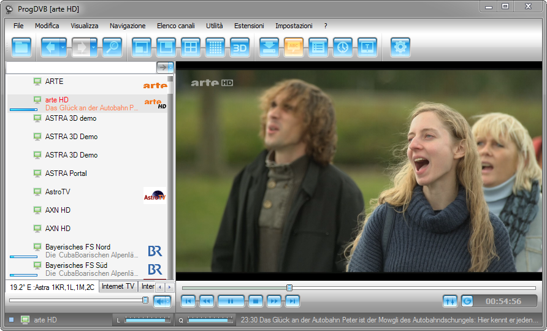Select the ARTE channel
The width and height of the screenshot is (547, 331).
pyautogui.click(x=87, y=85)
